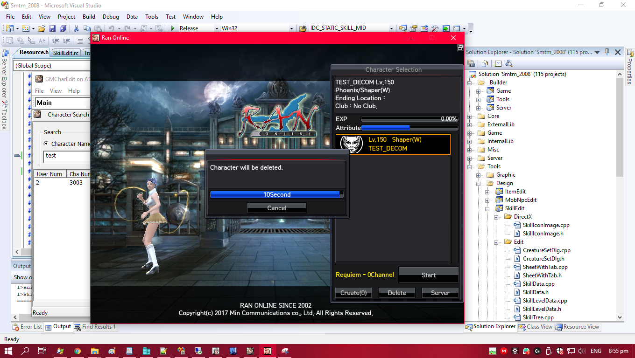Image resolution: width=635 pixels, height=358 pixels.
Task: Start debugging with green play icon
Action: click(x=173, y=28)
